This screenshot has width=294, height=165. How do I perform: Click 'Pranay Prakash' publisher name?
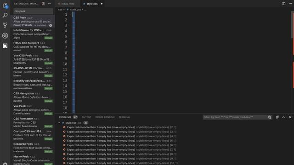(23, 25)
